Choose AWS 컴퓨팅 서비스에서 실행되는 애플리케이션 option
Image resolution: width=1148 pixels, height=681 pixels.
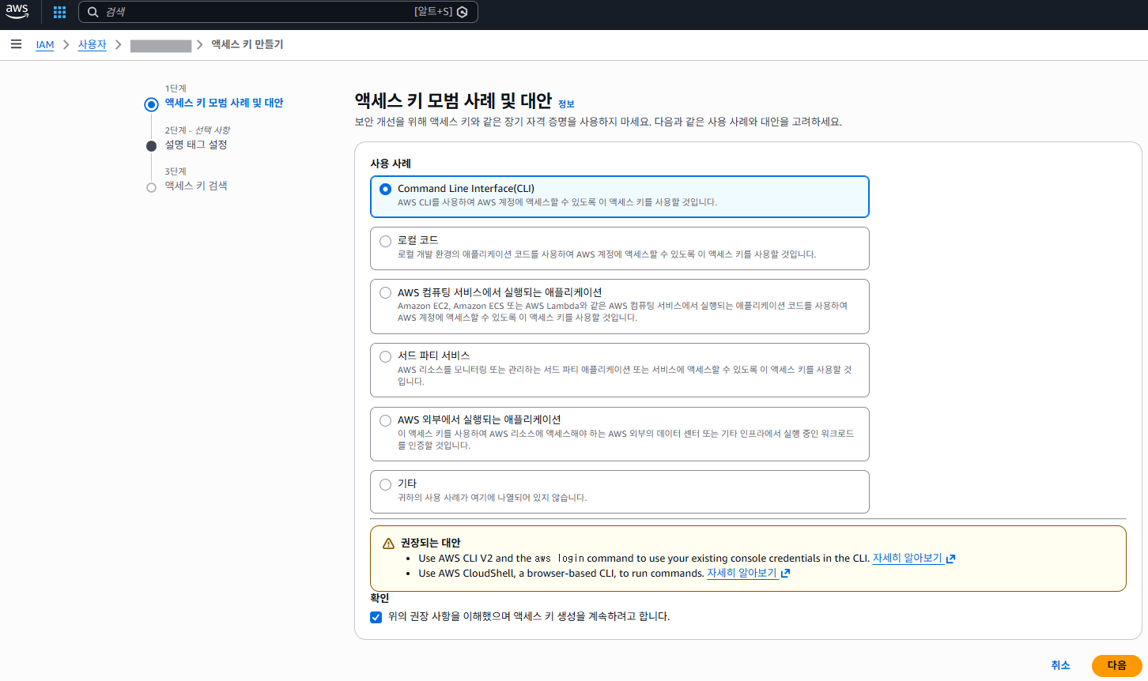pos(385,293)
